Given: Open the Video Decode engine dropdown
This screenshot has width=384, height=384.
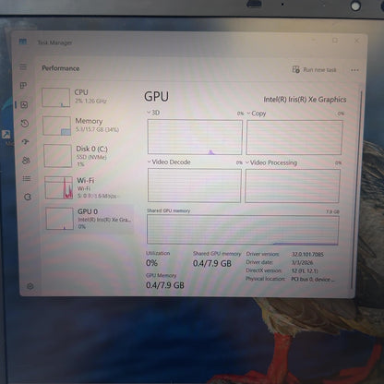Looking at the screenshot, I should (x=169, y=162).
